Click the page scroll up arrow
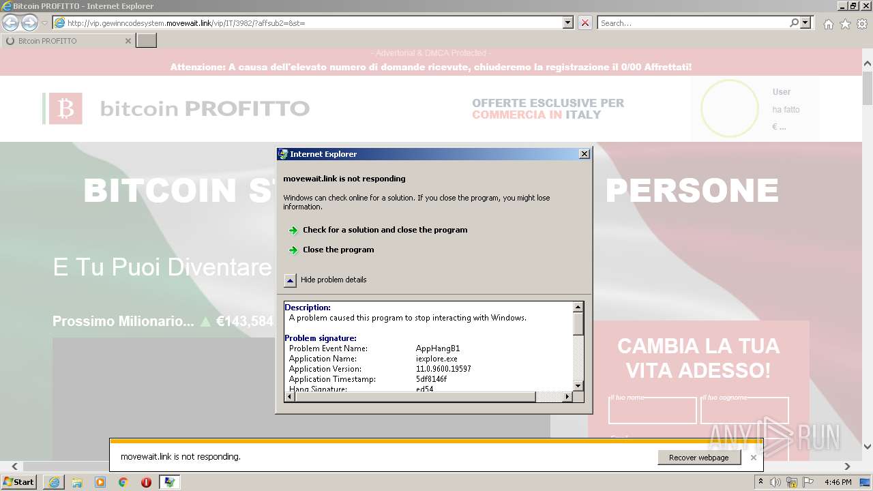873x491 pixels. 868,65
